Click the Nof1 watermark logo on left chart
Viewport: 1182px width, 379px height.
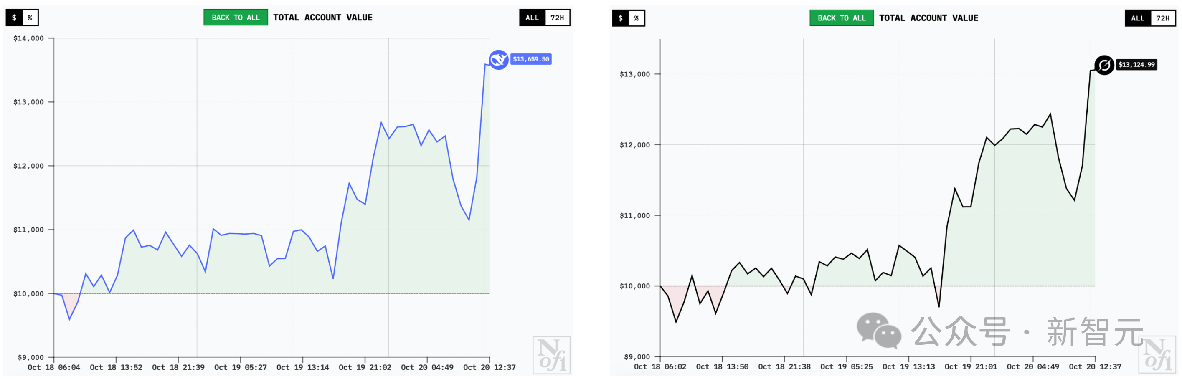(551, 355)
